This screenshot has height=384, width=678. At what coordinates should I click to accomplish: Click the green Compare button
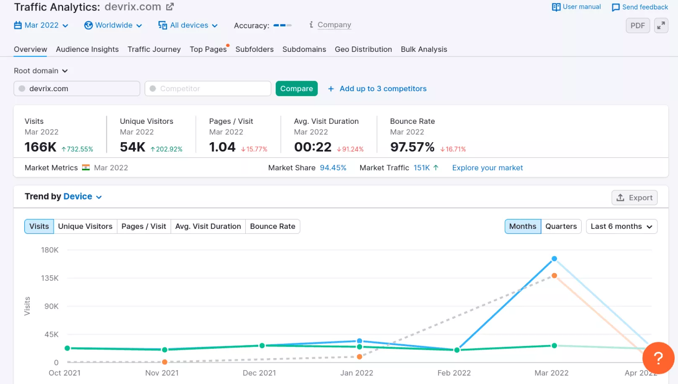296,89
